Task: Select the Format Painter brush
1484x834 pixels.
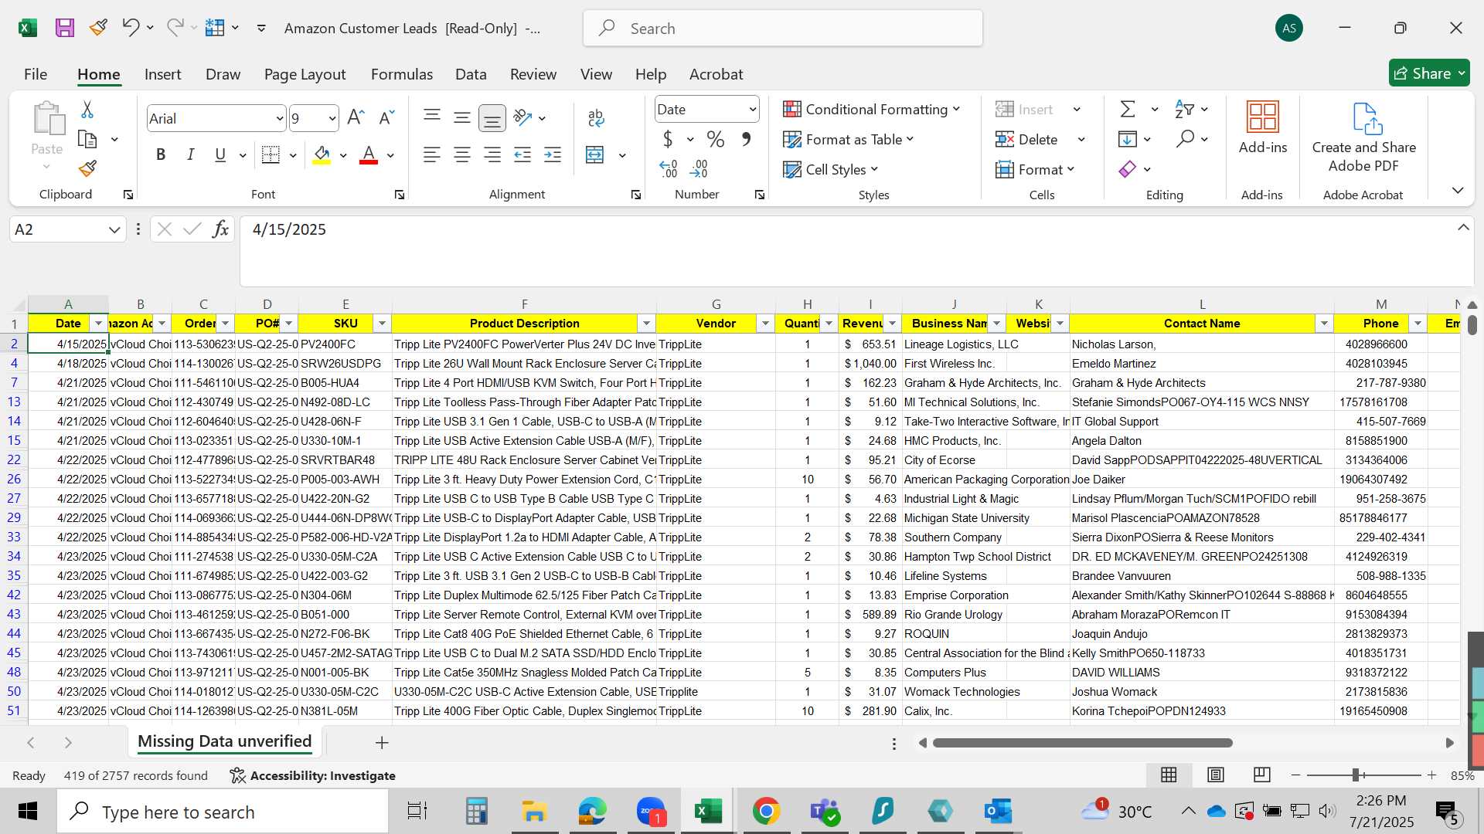Action: 87,168
